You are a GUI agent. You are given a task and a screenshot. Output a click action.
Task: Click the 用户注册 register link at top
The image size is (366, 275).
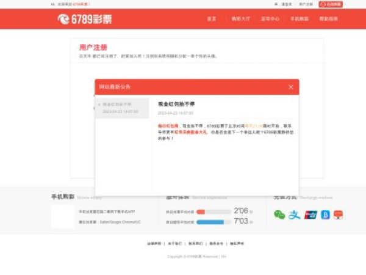(x=306, y=4)
